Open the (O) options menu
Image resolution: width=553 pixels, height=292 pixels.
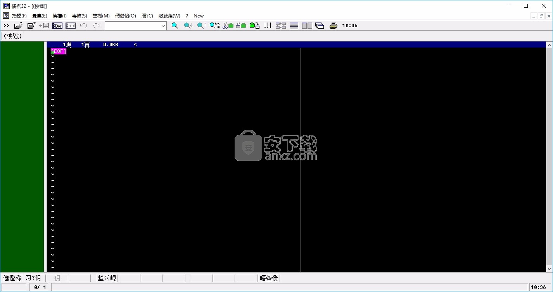pos(126,16)
